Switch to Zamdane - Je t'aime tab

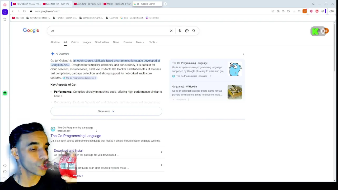(x=87, y=4)
